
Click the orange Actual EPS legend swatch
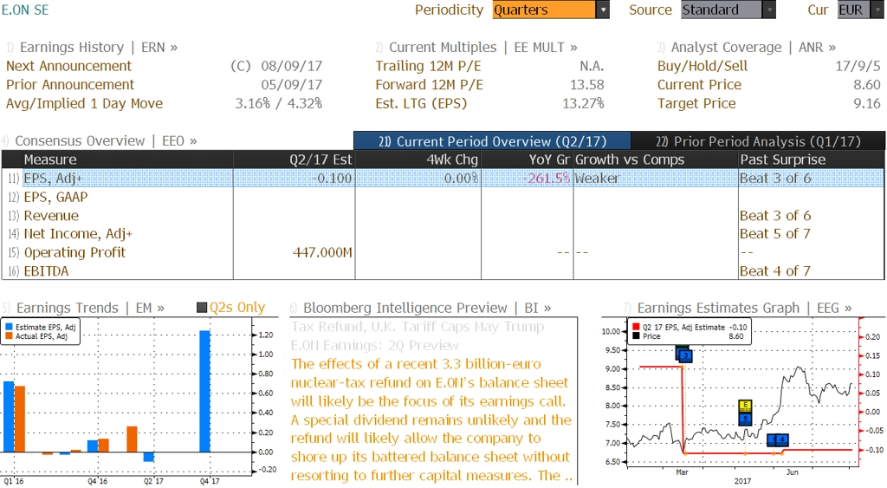9,335
